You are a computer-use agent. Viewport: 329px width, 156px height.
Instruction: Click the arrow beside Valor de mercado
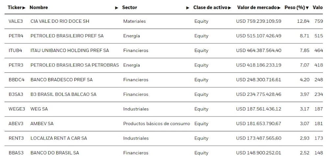tap(279, 8)
